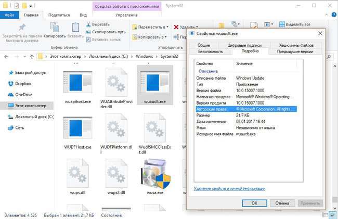The height and width of the screenshot is (219, 338).
Task: Click vertical scrollbar up arrow
Action: click(x=335, y=66)
